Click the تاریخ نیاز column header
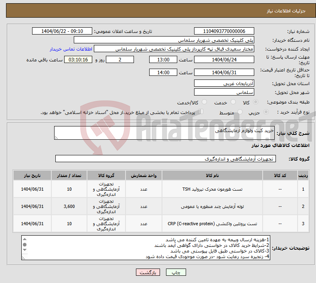This screenshot has height=283, width=316. (32, 175)
